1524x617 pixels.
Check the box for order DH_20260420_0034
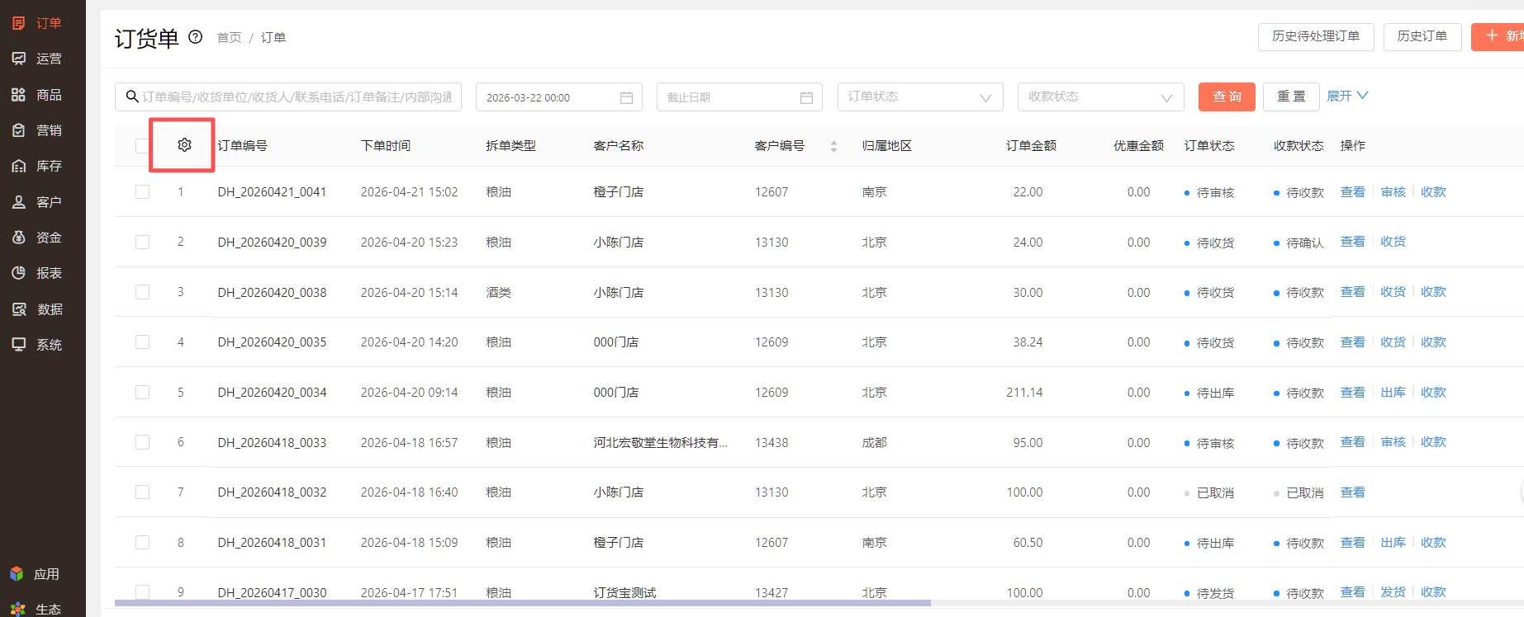coord(142,392)
